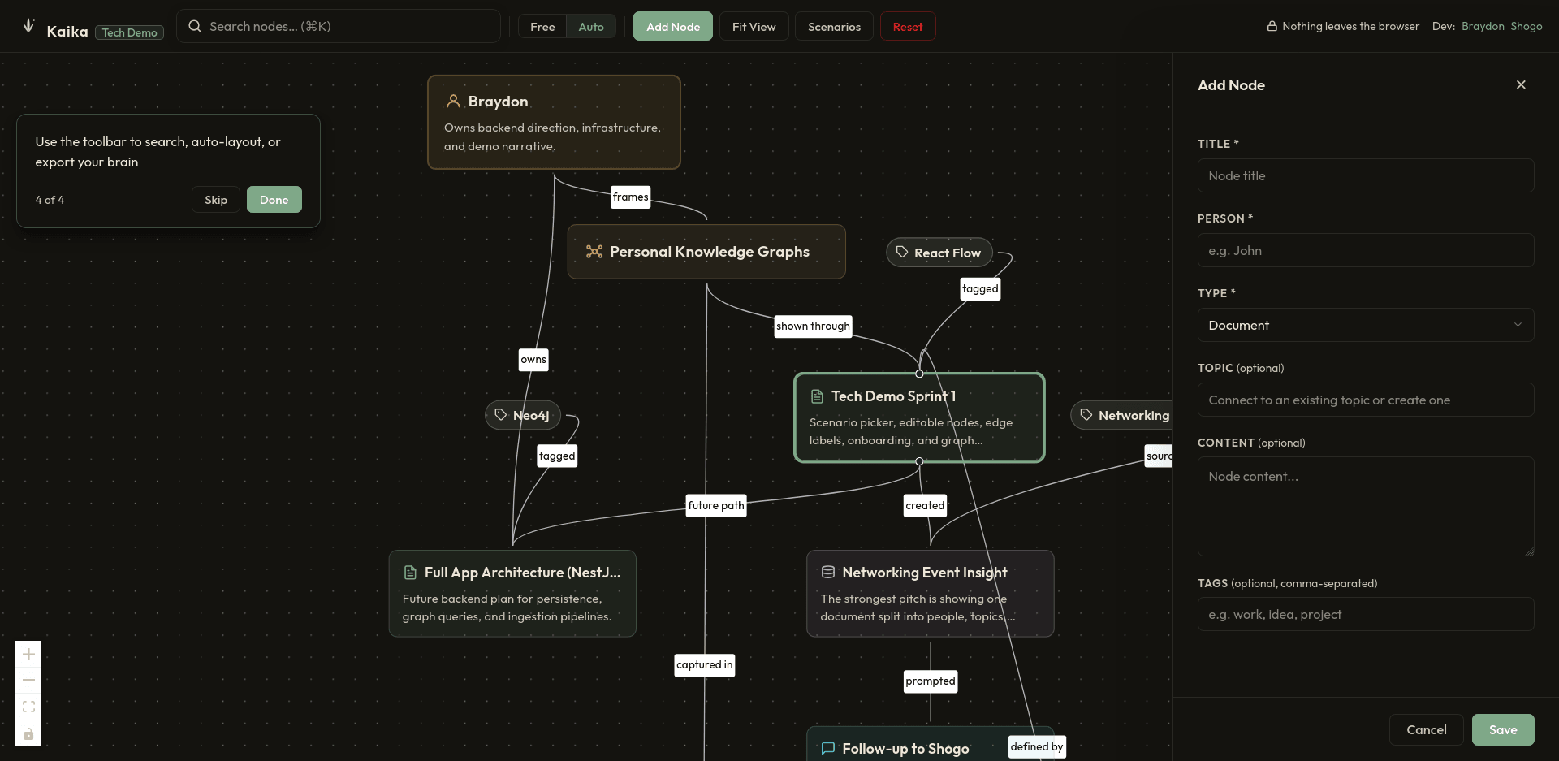The height and width of the screenshot is (761, 1559).
Task: Click Add Node in toolbar
Action: pos(673,26)
